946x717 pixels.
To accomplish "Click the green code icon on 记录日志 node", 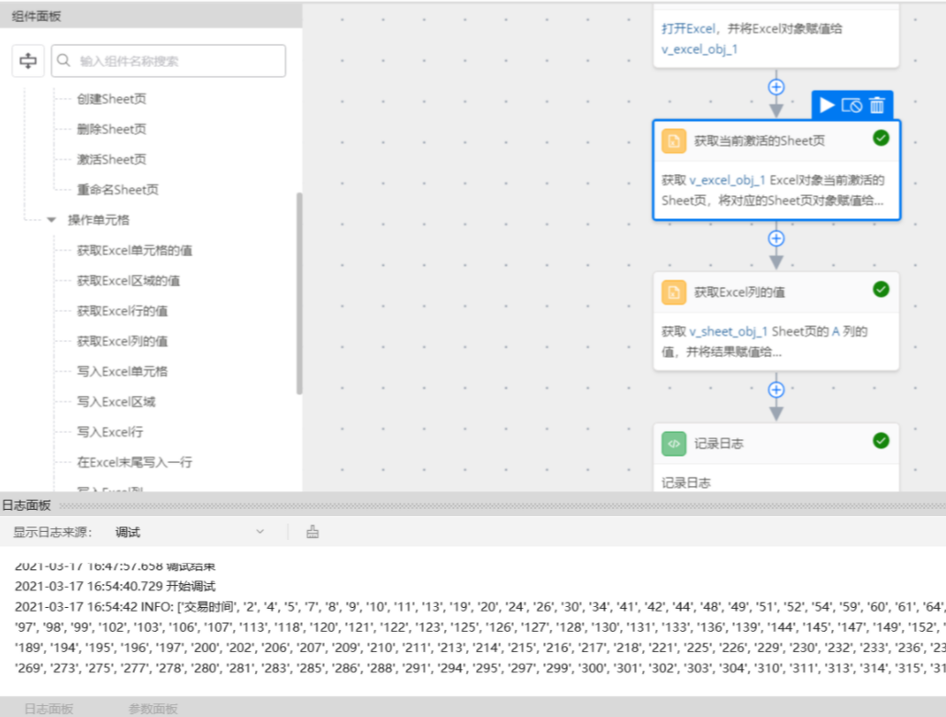I will (x=673, y=444).
